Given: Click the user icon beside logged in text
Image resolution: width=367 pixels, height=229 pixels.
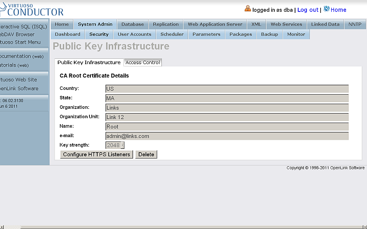Looking at the screenshot, I should click(x=248, y=9).
